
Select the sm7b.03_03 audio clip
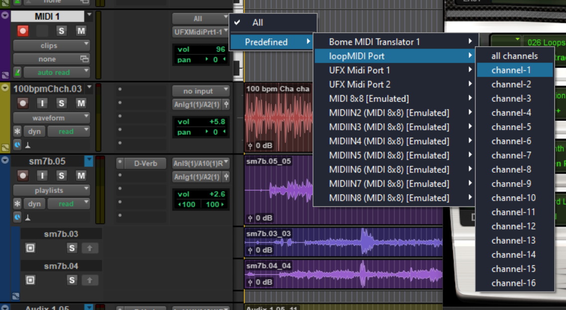343,242
